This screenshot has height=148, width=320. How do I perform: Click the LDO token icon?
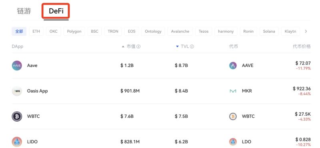(x=233, y=142)
